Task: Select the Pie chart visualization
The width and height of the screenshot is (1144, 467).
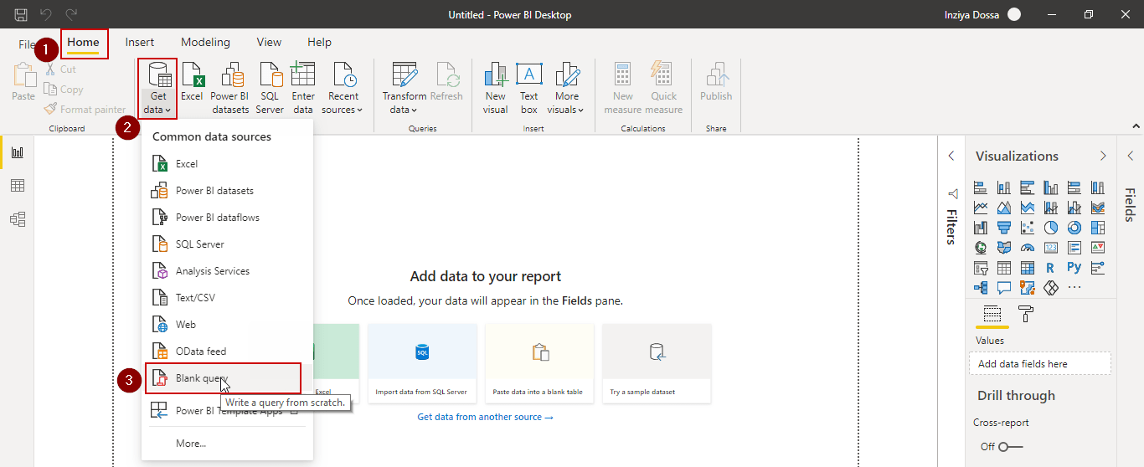Action: coord(1051,228)
